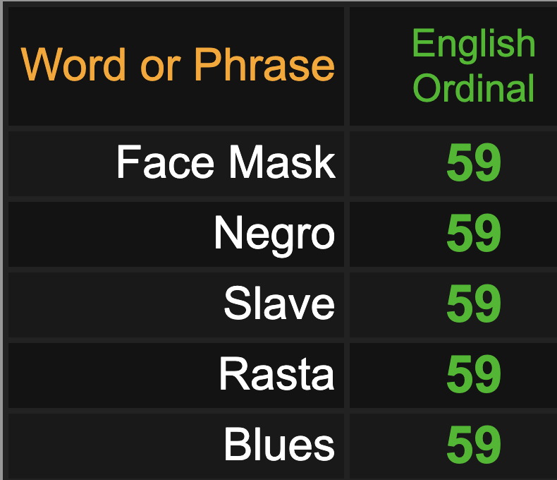Click the word "Mask" in first row

click(282, 162)
